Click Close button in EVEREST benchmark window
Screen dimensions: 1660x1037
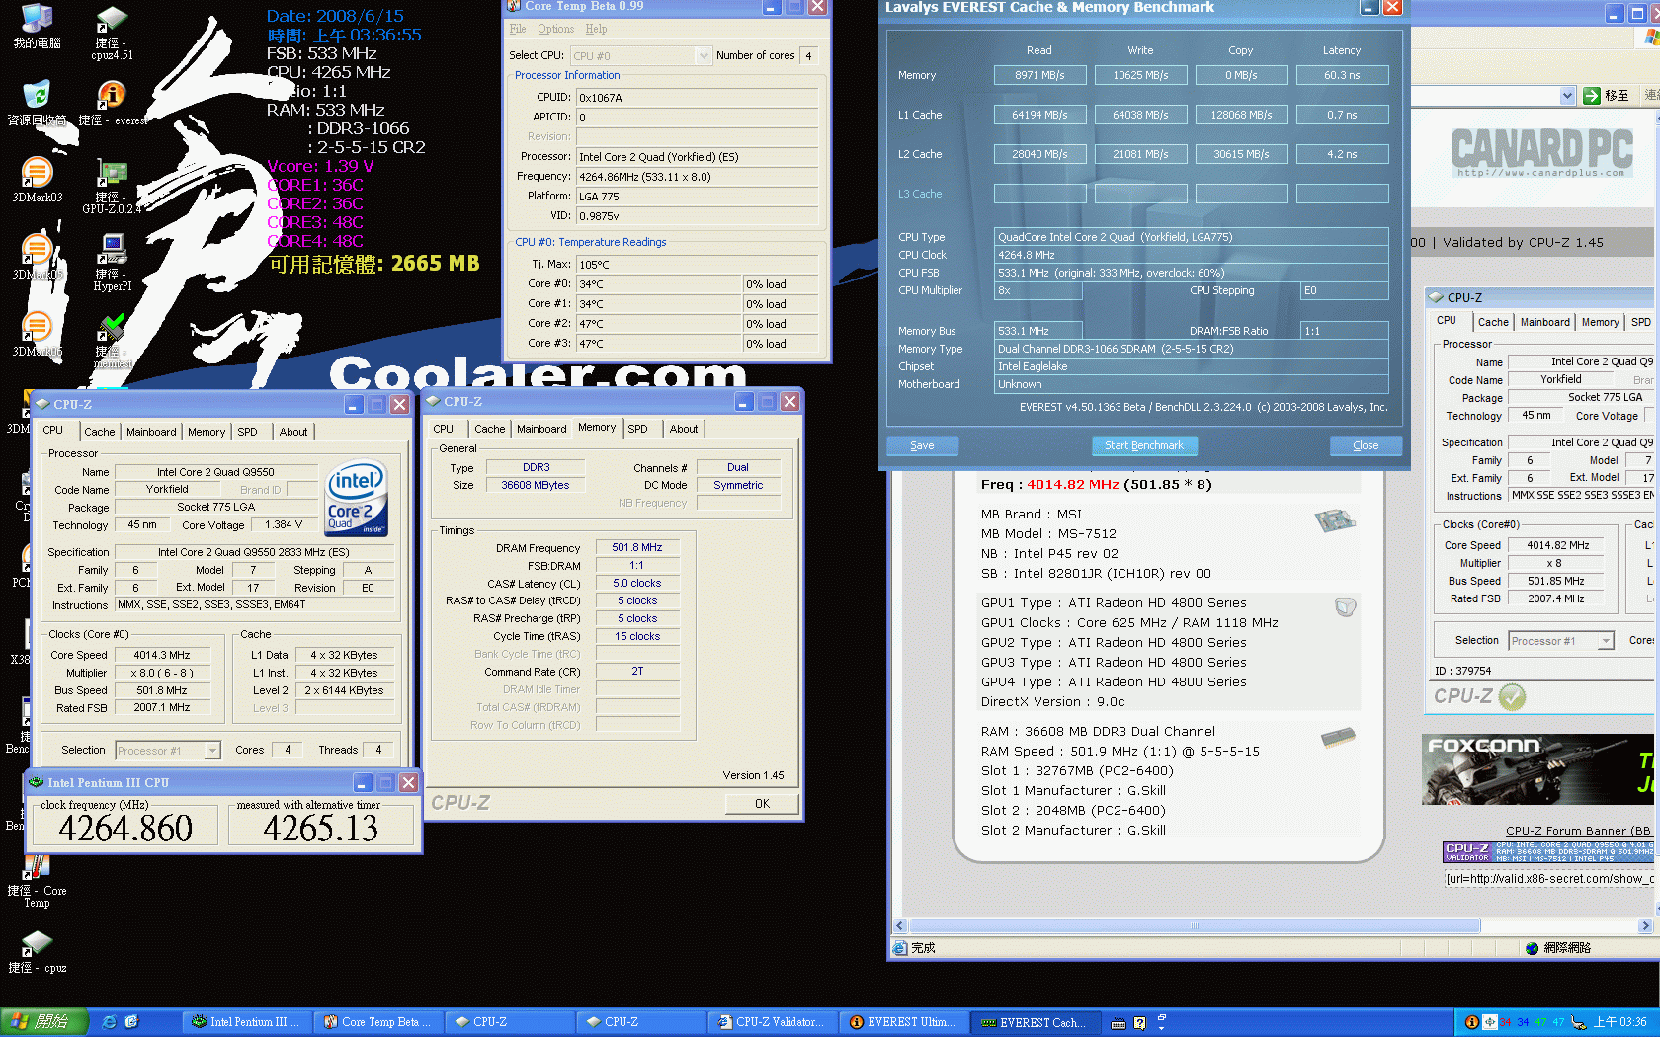pos(1366,446)
